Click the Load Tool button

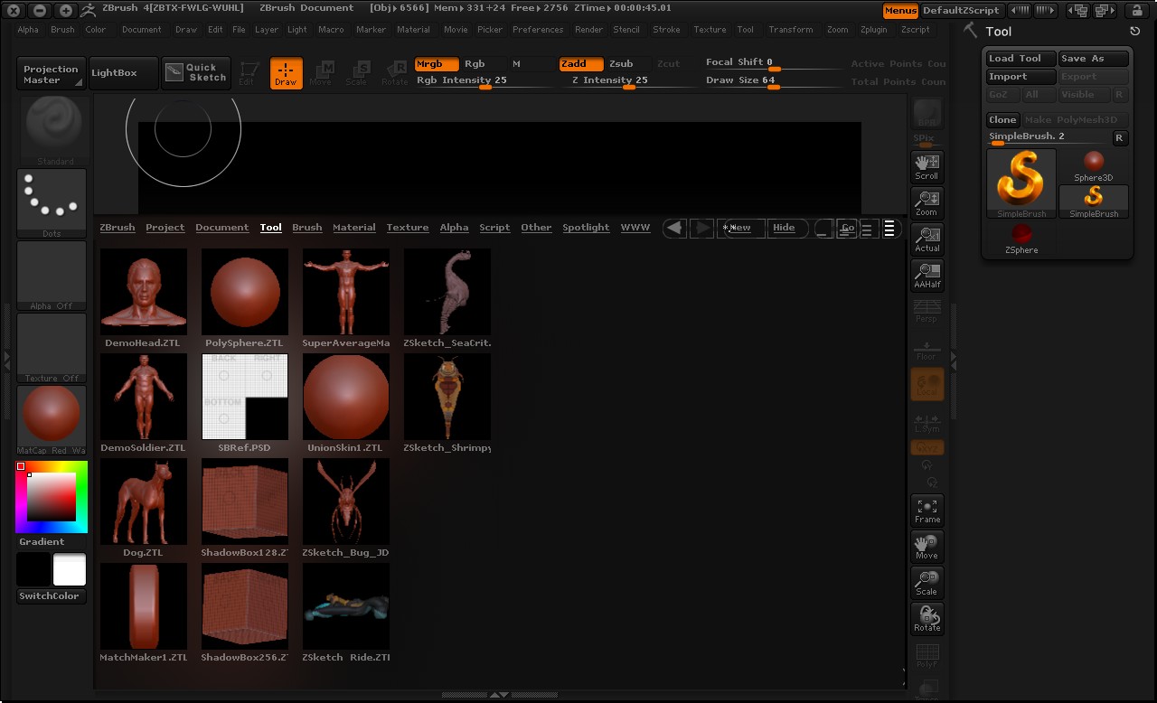pyautogui.click(x=1021, y=59)
